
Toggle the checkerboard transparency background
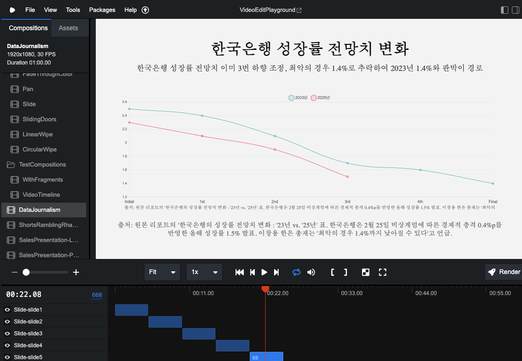click(366, 272)
